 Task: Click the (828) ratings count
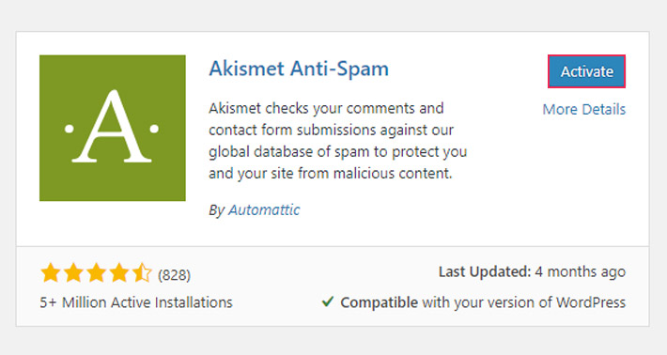pos(174,275)
